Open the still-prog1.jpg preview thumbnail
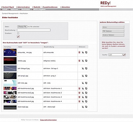 [10, 76]
